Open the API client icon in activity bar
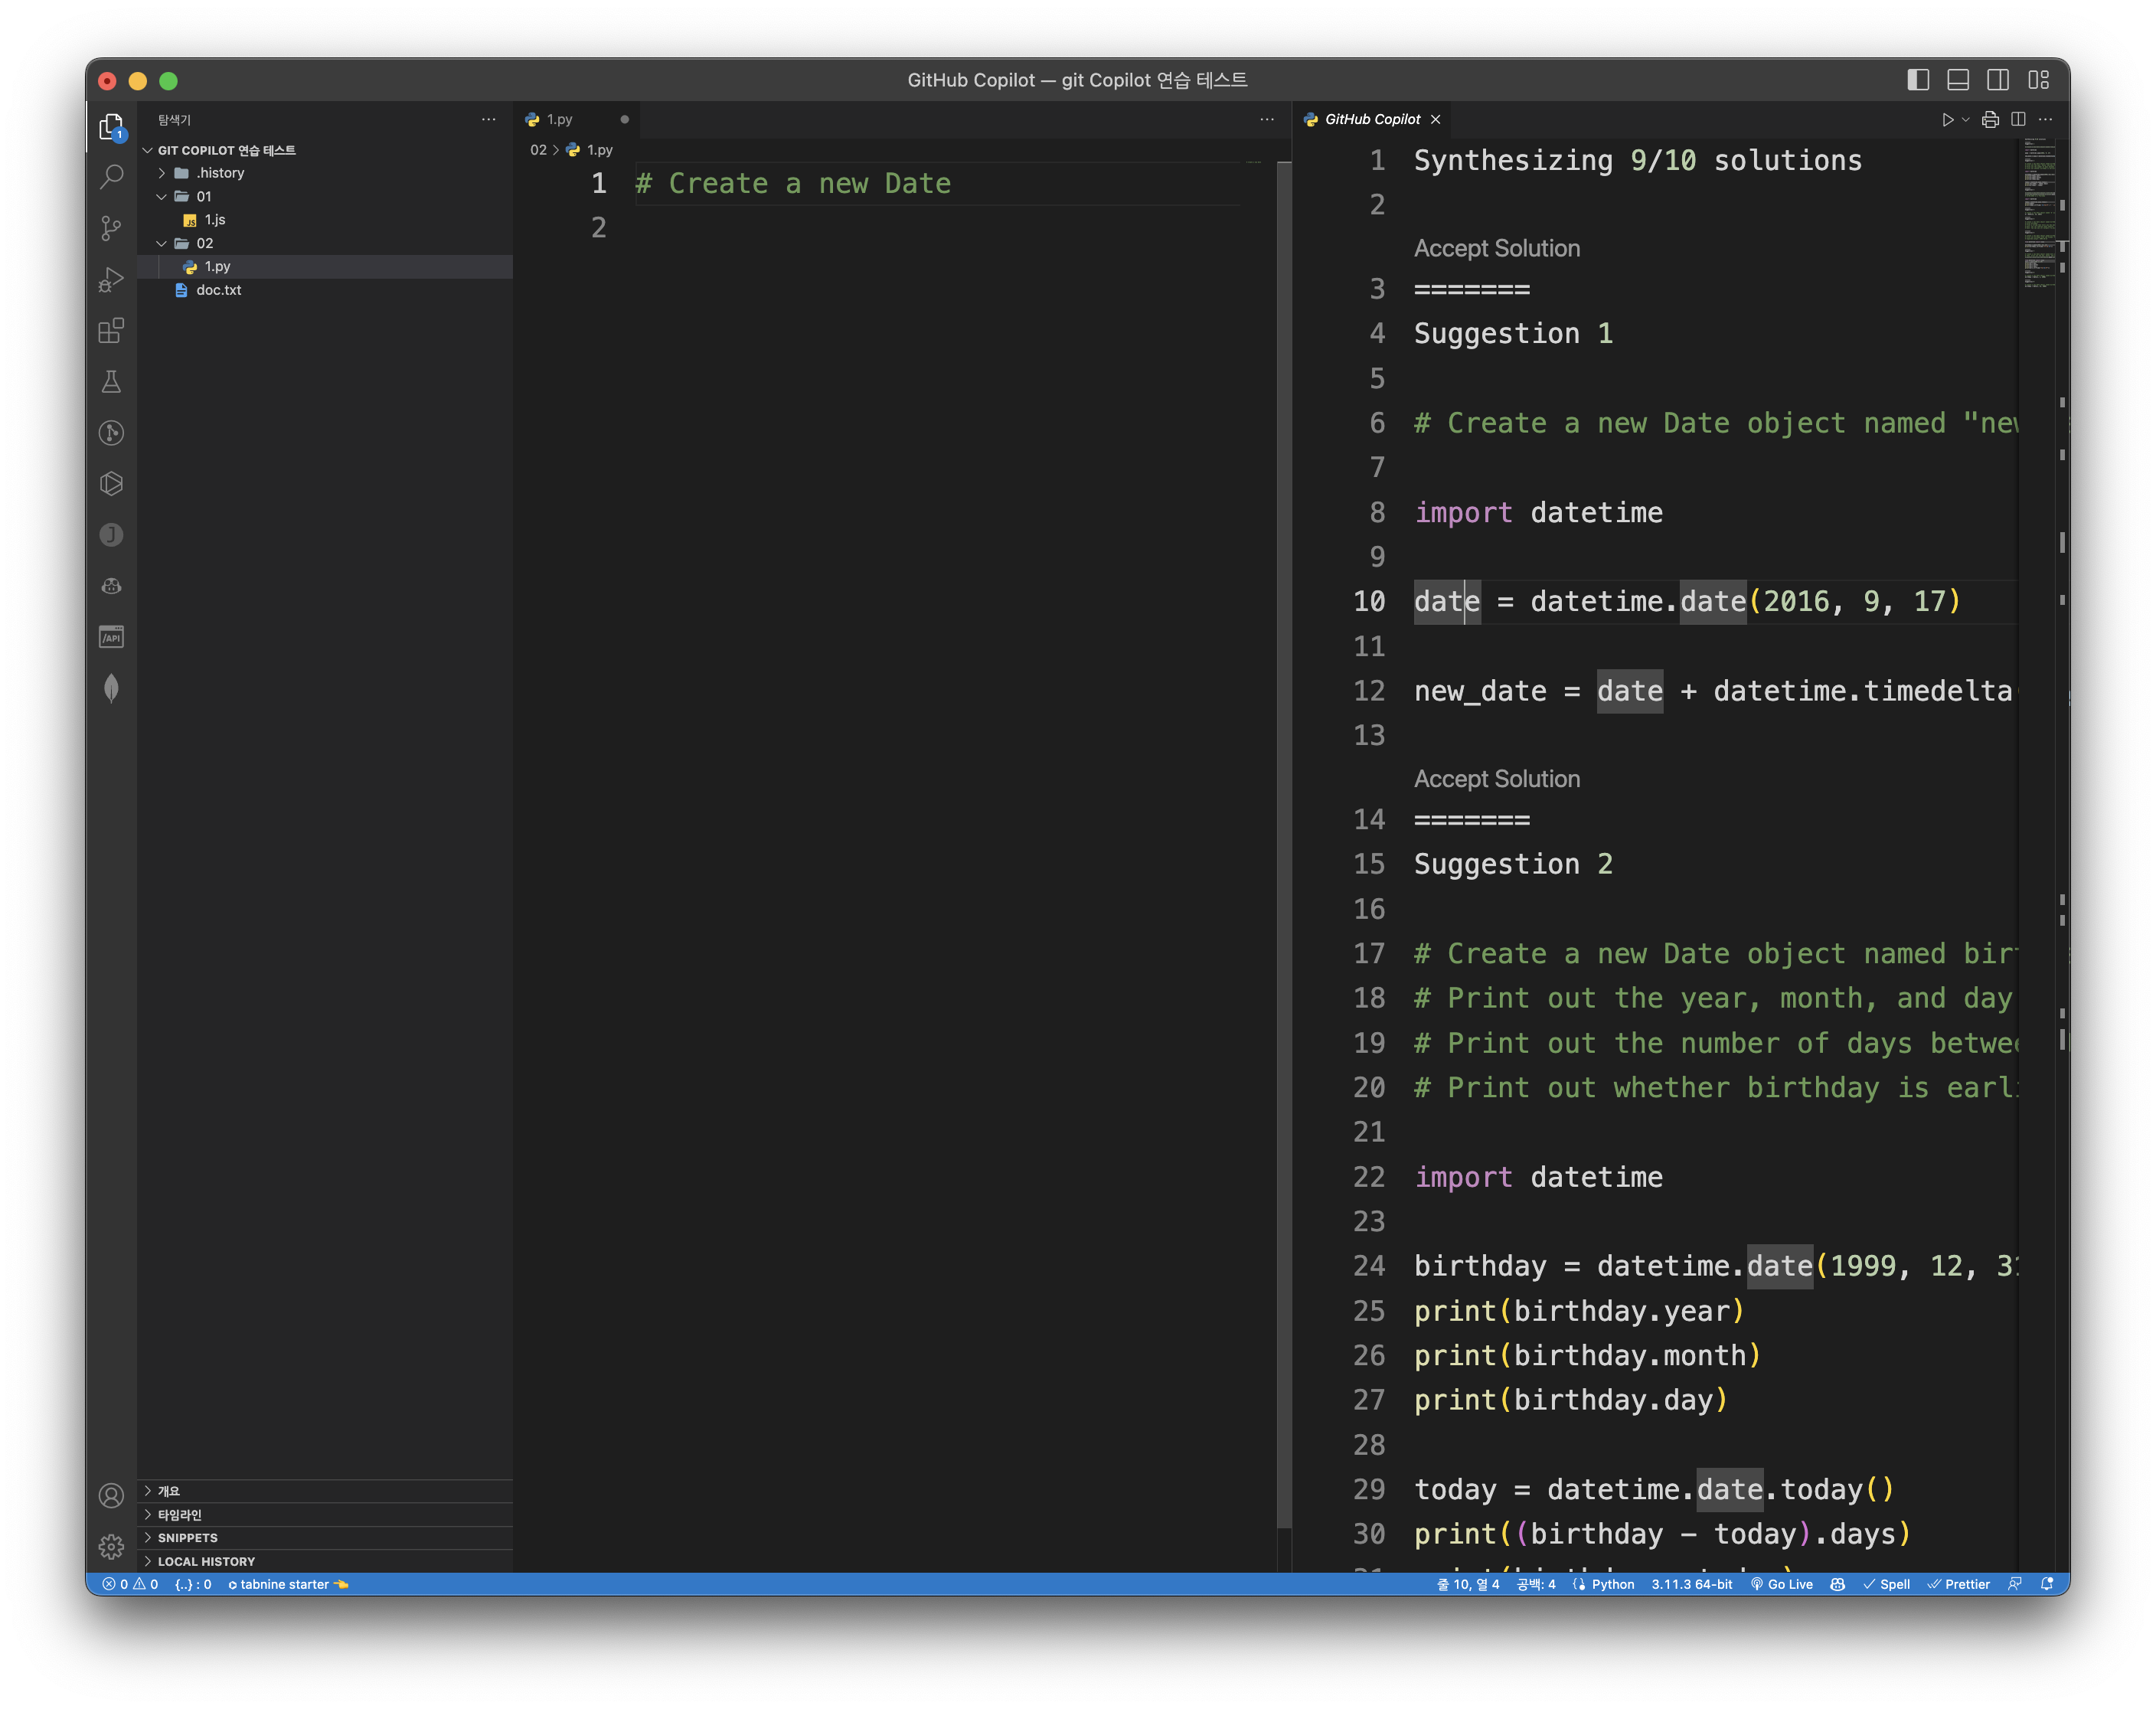This screenshot has width=2156, height=1709. (x=111, y=637)
